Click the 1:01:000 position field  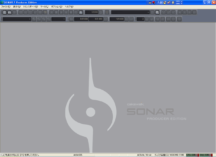click(117, 19)
